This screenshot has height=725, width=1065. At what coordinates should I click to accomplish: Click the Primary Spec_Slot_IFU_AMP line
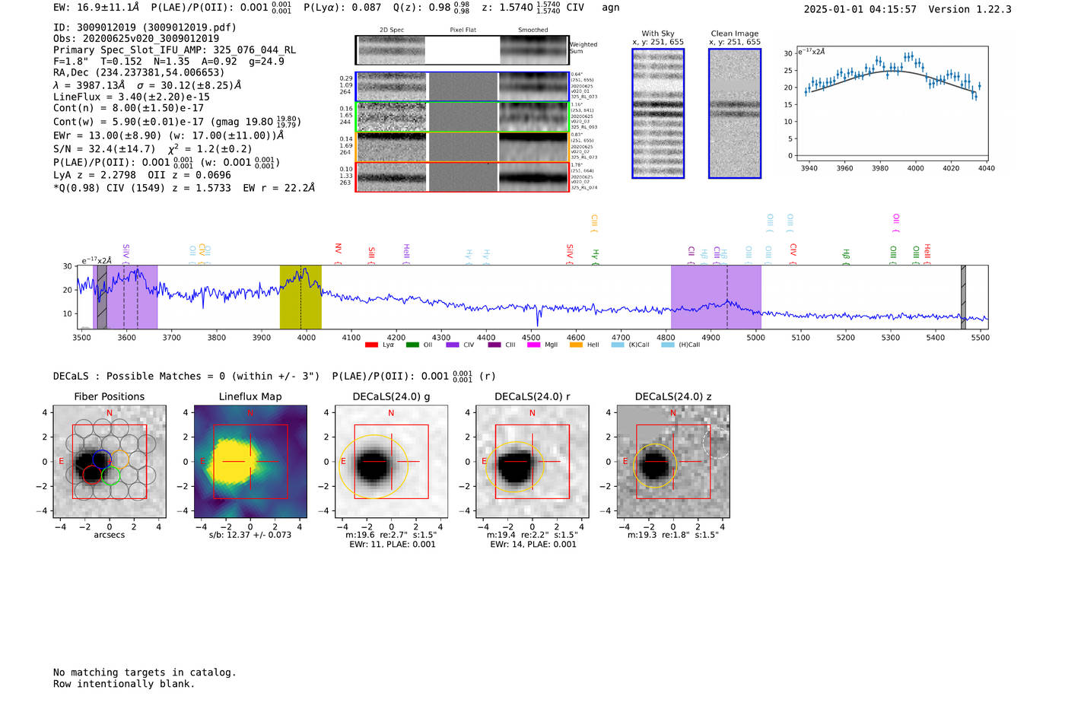tap(174, 50)
